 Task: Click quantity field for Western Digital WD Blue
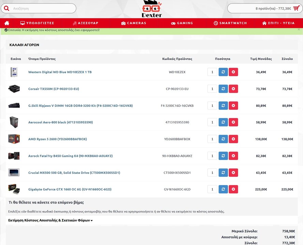pos(212,72)
